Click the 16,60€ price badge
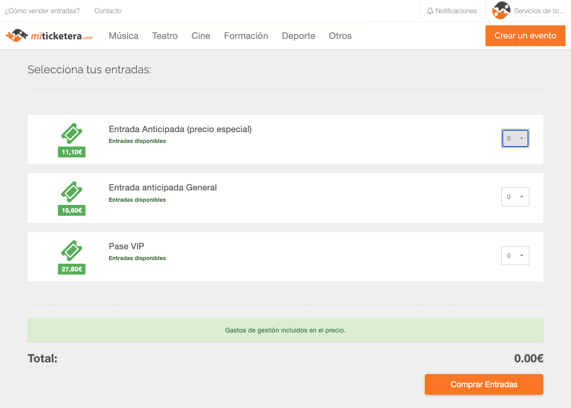 (71, 210)
